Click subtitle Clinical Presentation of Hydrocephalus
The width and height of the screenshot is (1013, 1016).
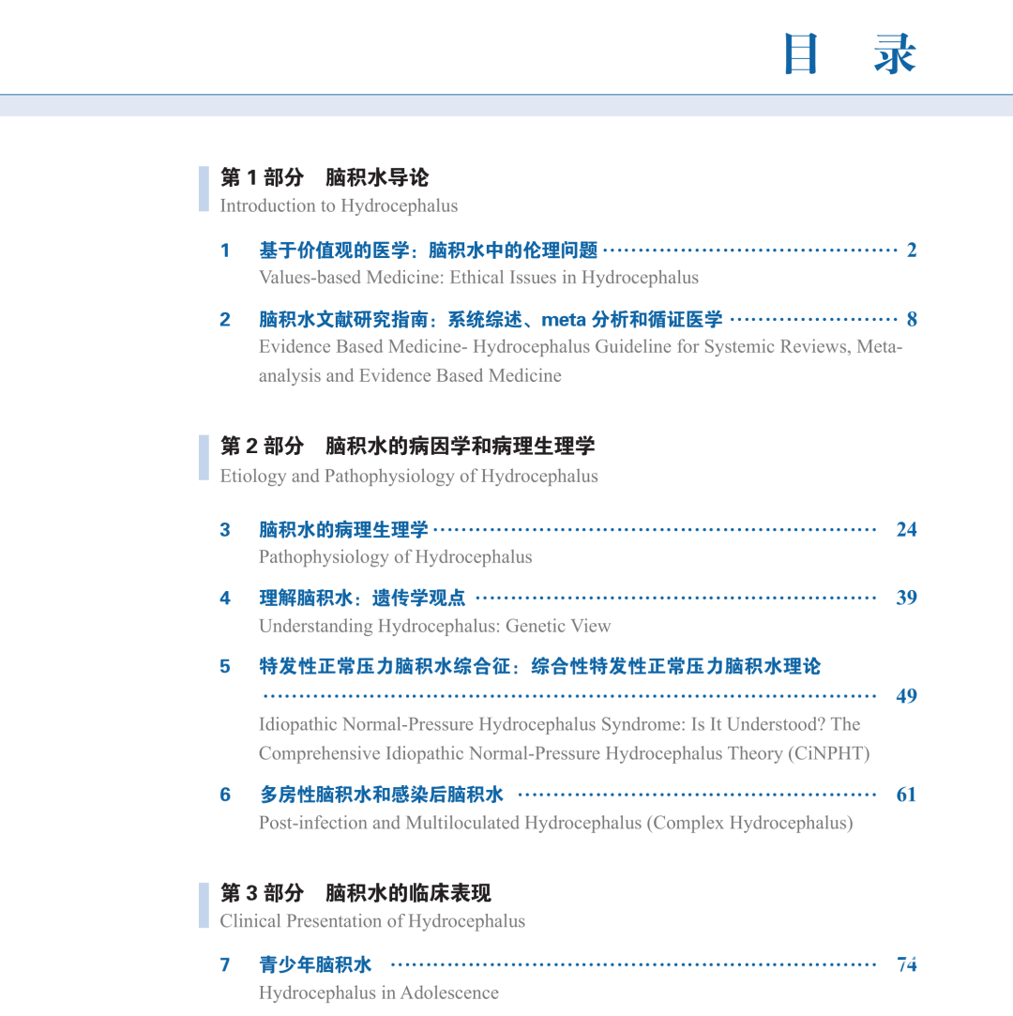point(372,921)
